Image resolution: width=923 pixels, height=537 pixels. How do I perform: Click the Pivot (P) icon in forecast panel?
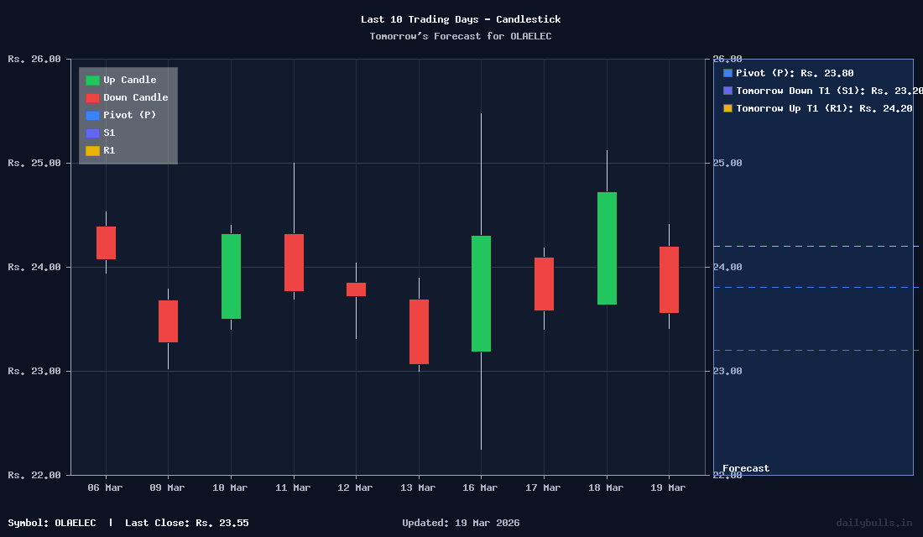727,73
